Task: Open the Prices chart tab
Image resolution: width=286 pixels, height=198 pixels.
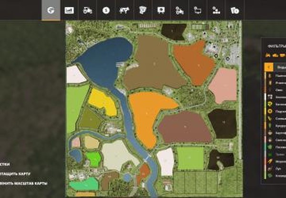Action: point(69,10)
